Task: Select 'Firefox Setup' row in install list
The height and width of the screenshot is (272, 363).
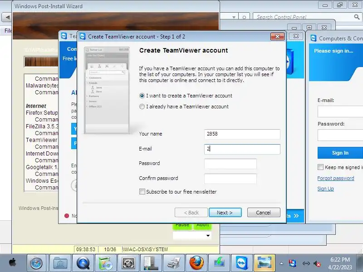Action: click(42, 112)
